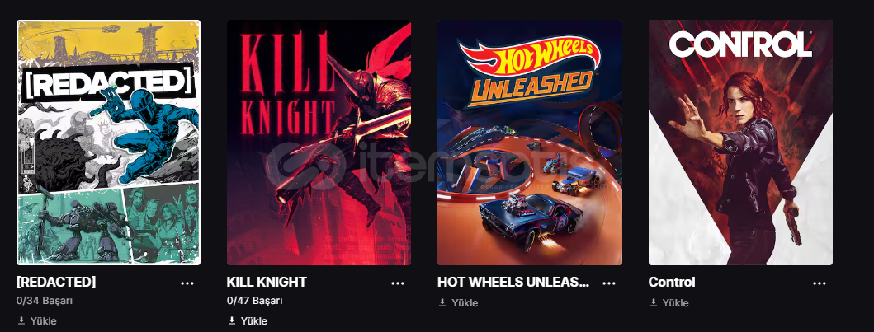This screenshot has height=332, width=874.
Task: Open three-dot menu for HOT WHEELS UNLEASHED
Action: click(609, 283)
